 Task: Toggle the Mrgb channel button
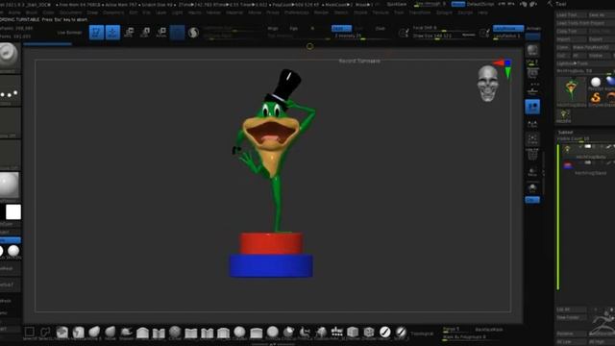[273, 29]
